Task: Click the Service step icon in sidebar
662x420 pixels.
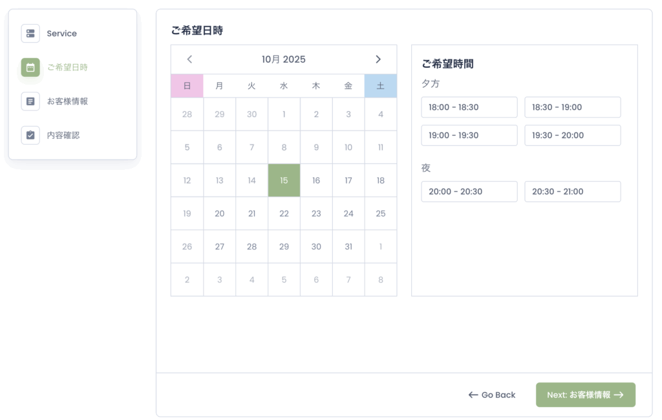Action: tap(30, 34)
